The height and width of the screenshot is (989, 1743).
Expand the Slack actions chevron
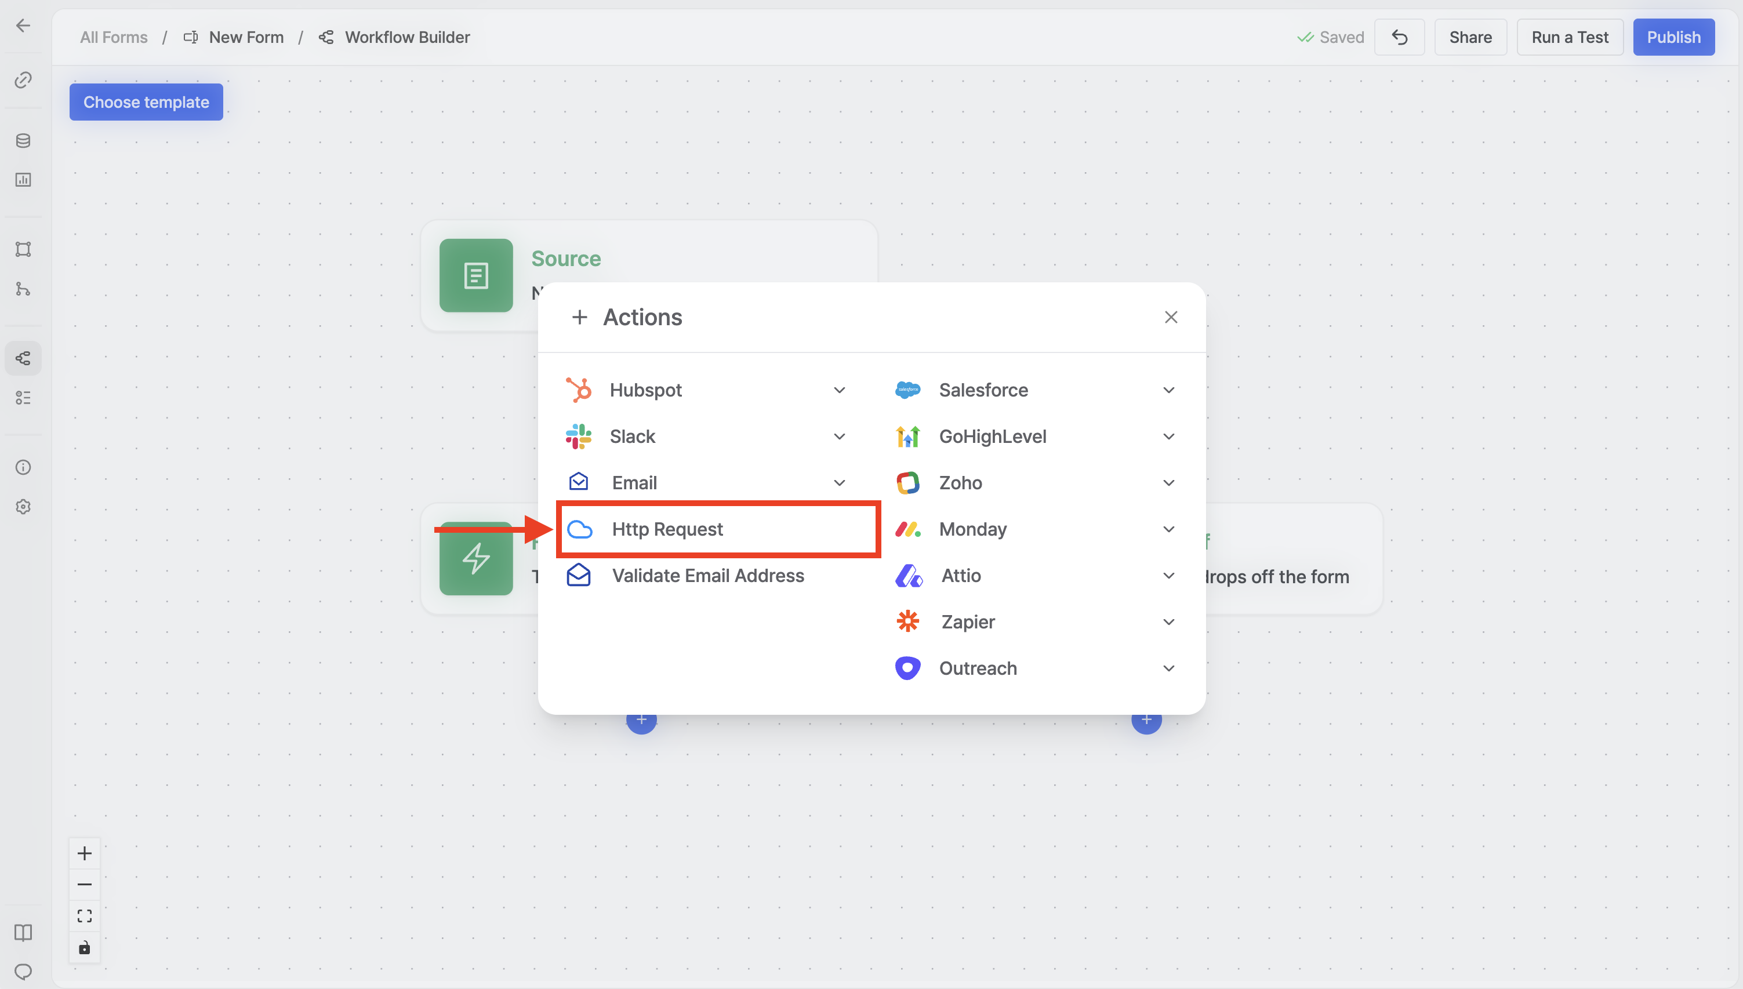(840, 436)
